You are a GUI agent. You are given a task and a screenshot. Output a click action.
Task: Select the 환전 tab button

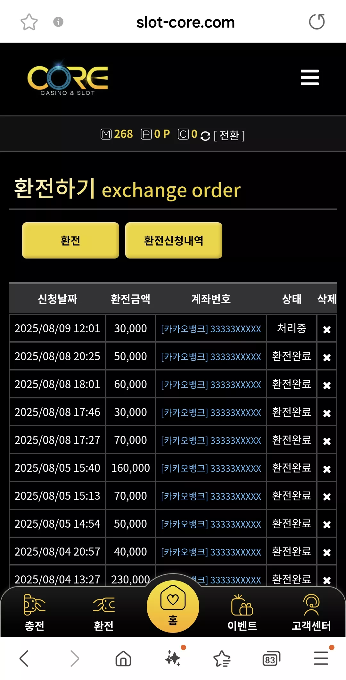point(70,240)
